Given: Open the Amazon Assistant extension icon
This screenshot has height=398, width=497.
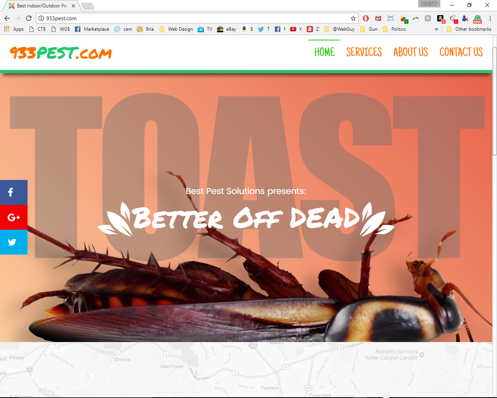Looking at the screenshot, I should pyautogui.click(x=441, y=19).
